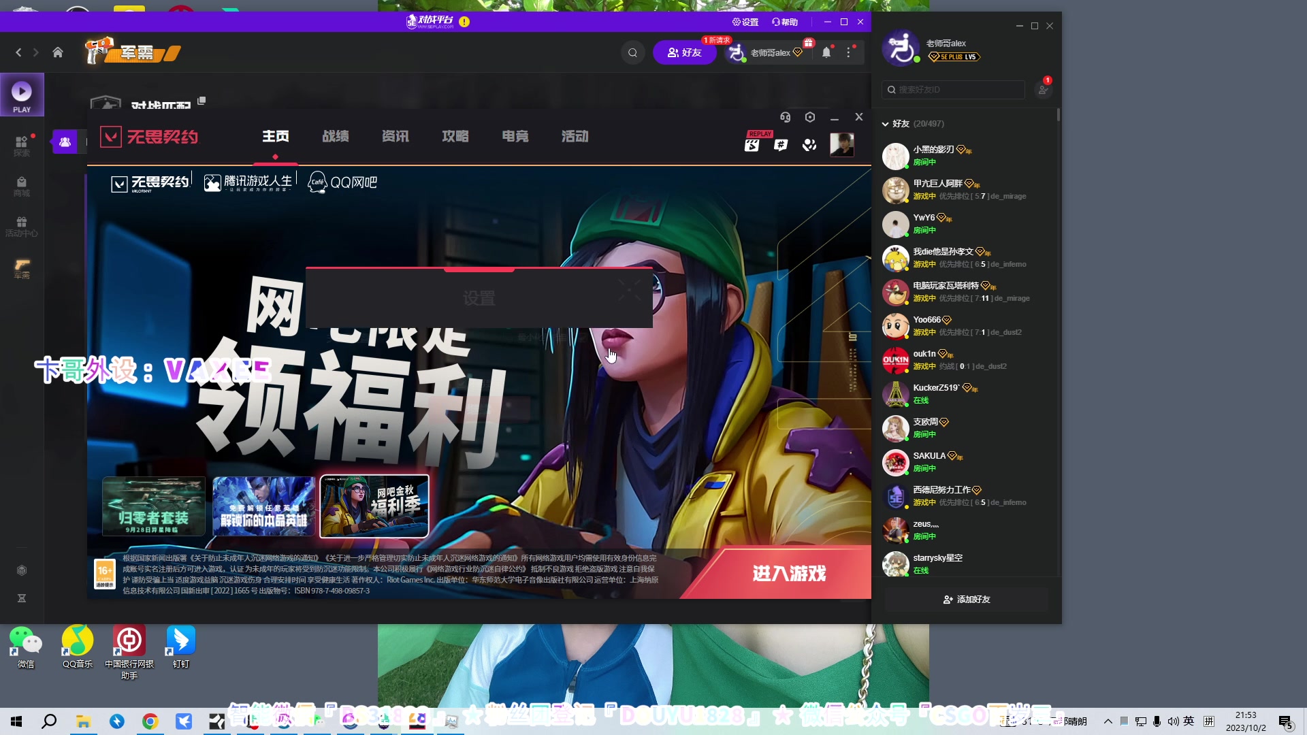Switch to the 战绩 tab
This screenshot has width=1307, height=735.
[x=336, y=137]
